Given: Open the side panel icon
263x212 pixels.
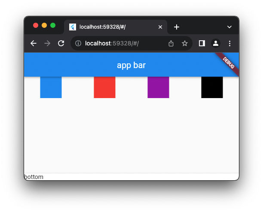Looking at the screenshot, I should (202, 43).
